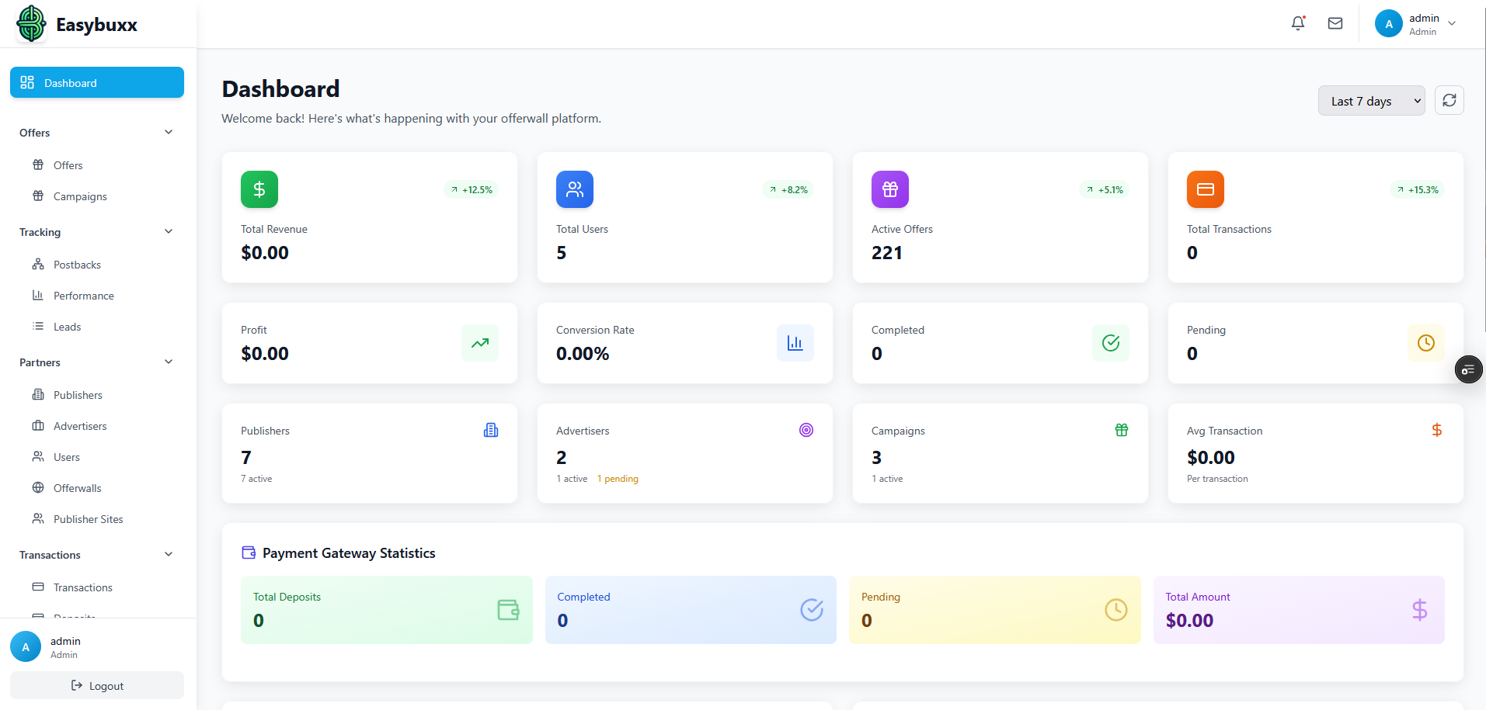Collapse the Offers sidebar section

coord(169,133)
